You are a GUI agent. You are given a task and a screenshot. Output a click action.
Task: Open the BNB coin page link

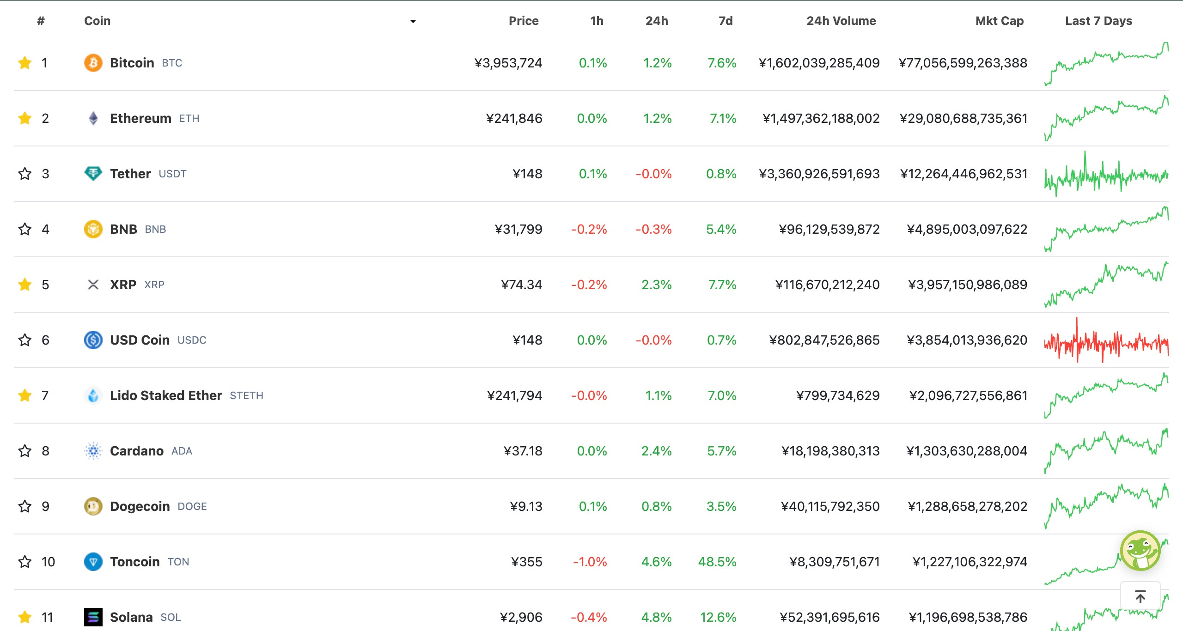123,229
